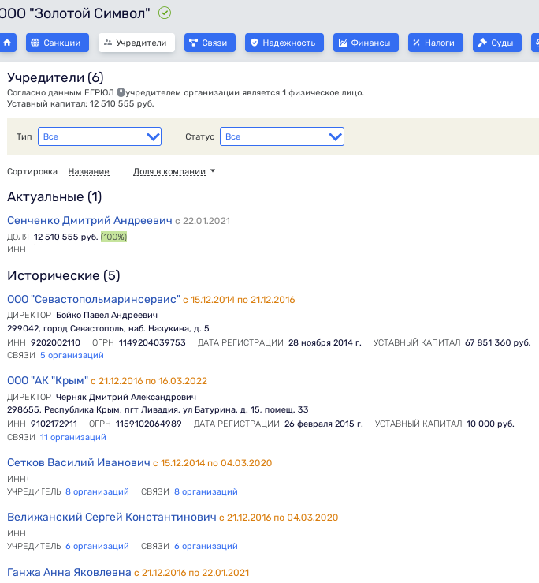Click the 100% share badge

point(113,237)
